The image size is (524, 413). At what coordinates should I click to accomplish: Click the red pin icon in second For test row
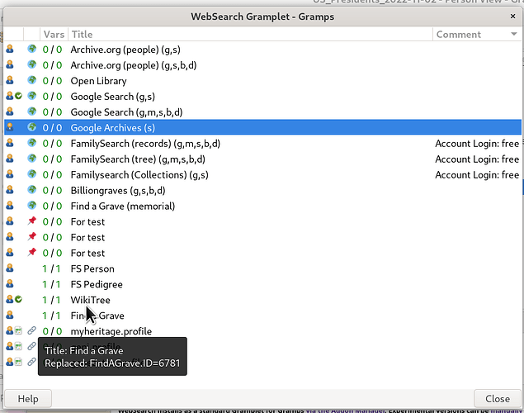(x=31, y=237)
